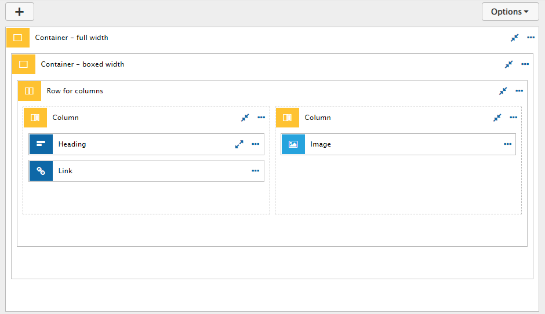Image resolution: width=545 pixels, height=314 pixels.
Task: Expand the Heading element with arrows icon
Action: (x=239, y=144)
